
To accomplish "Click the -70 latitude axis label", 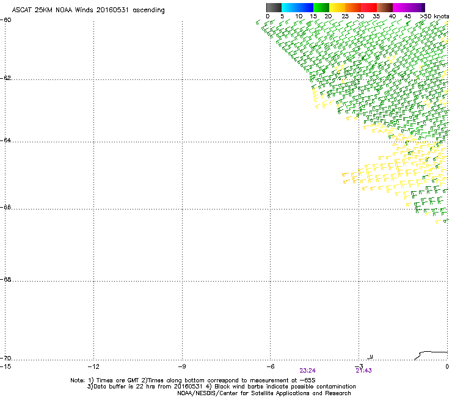I will click(6, 358).
